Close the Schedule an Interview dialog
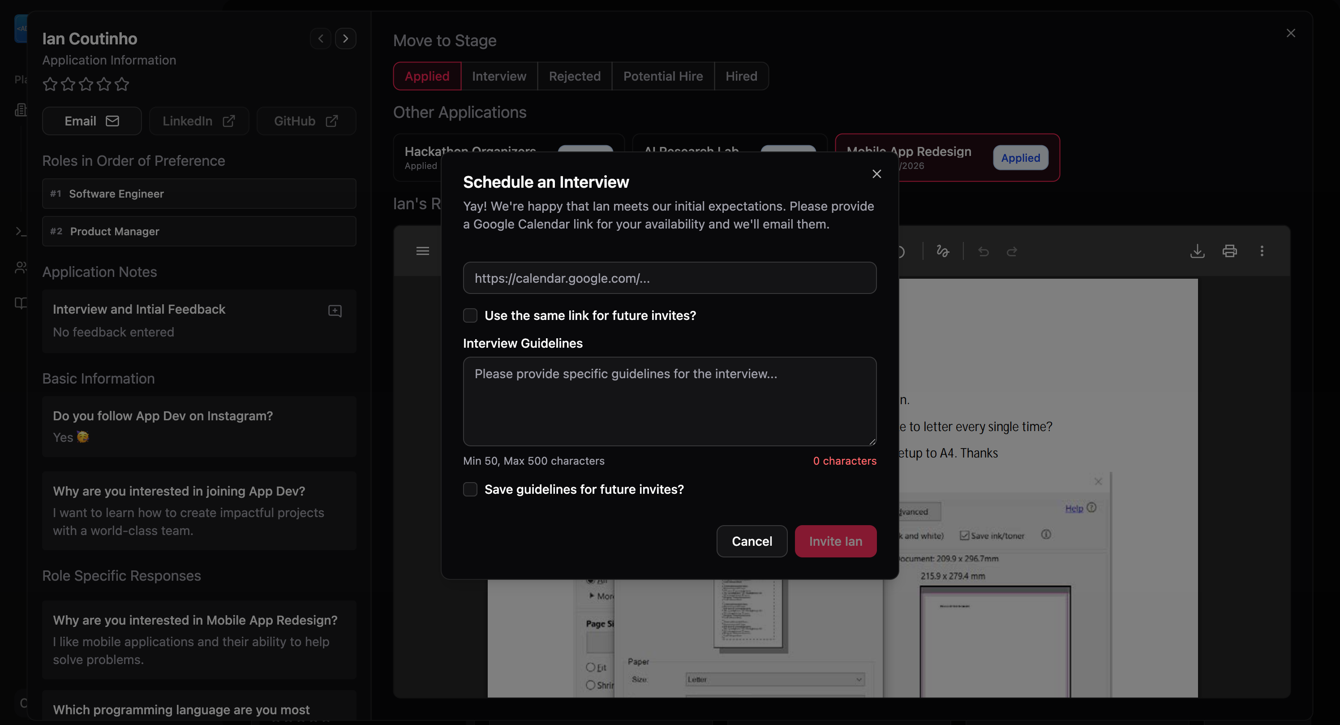The width and height of the screenshot is (1340, 725). coord(876,174)
